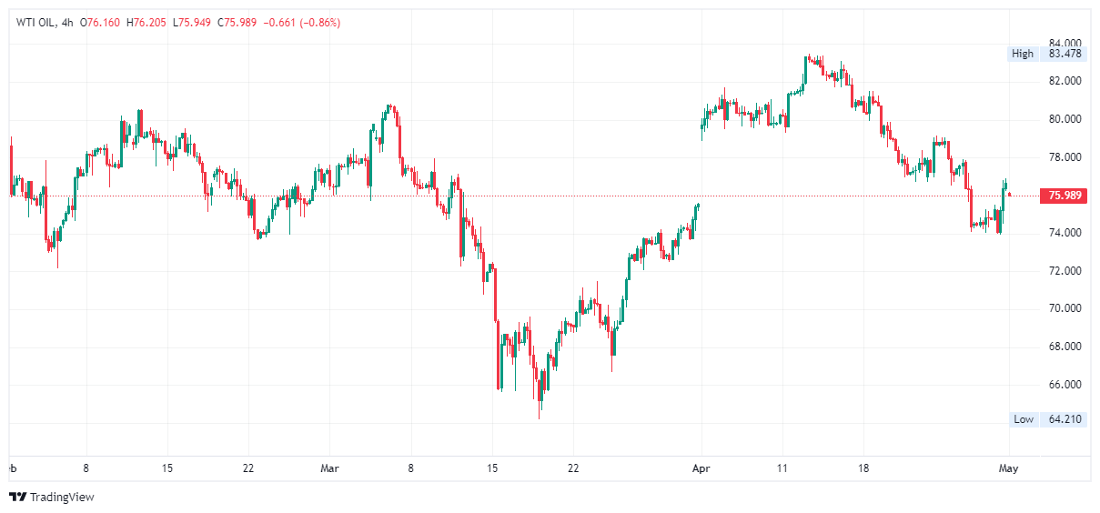This screenshot has width=1100, height=513.
Task: Click the 84.000 price axis label
Action: click(1065, 43)
